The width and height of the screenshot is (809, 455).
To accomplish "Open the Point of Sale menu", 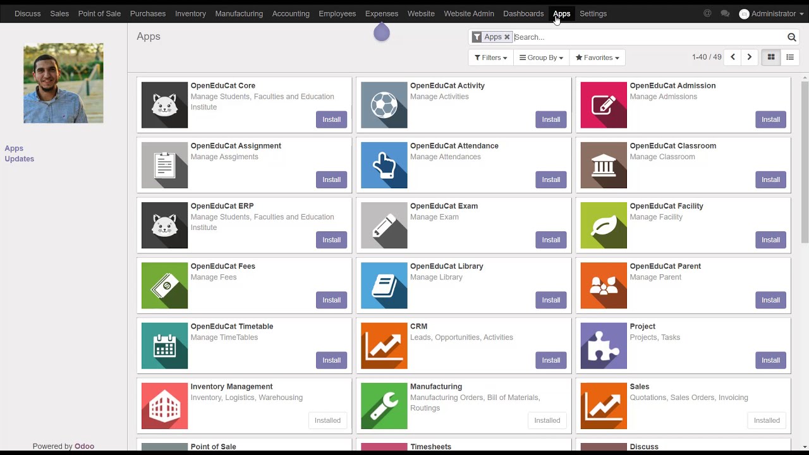I will coord(99,13).
